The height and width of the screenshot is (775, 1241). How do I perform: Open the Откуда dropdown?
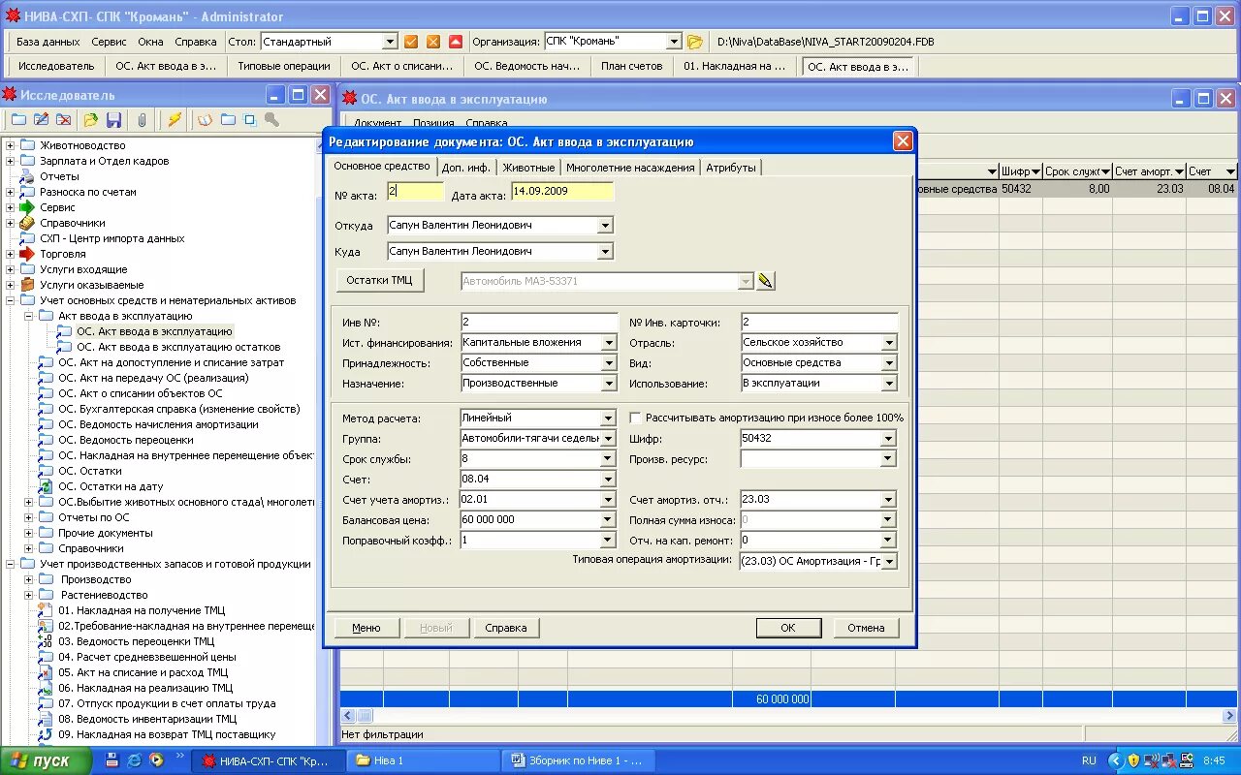coord(605,225)
